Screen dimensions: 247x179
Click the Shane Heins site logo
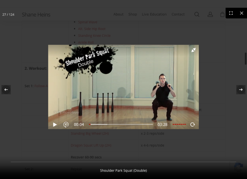pyautogui.click(x=36, y=14)
